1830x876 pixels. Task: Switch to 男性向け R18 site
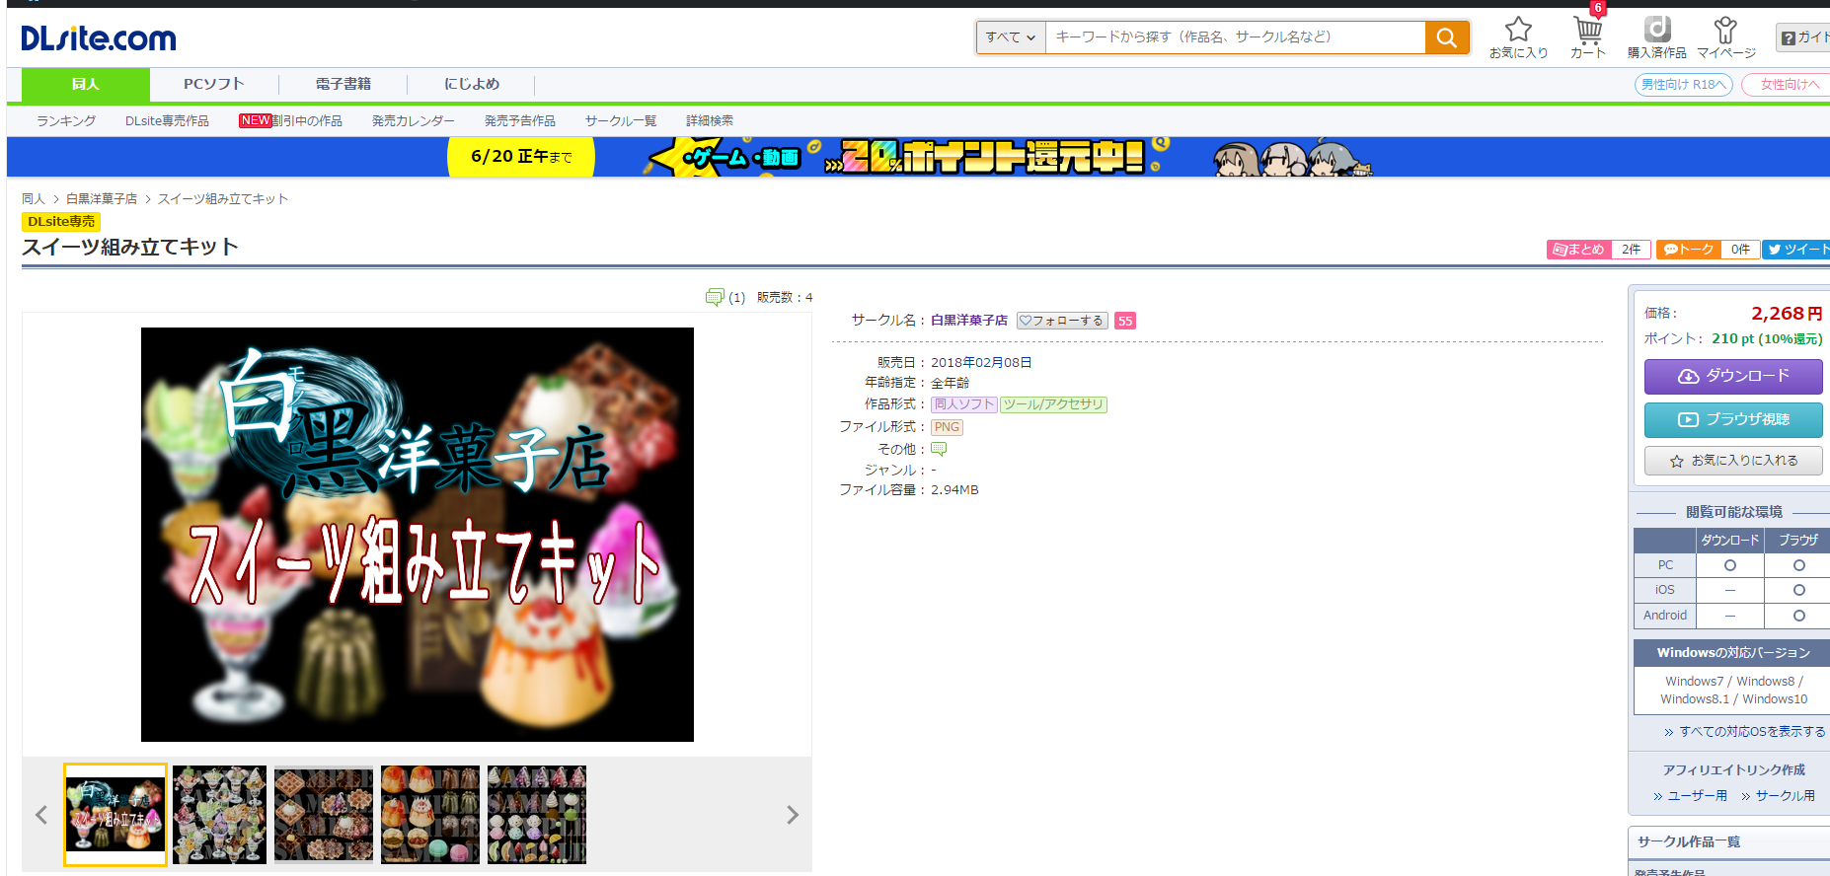pos(1684,85)
